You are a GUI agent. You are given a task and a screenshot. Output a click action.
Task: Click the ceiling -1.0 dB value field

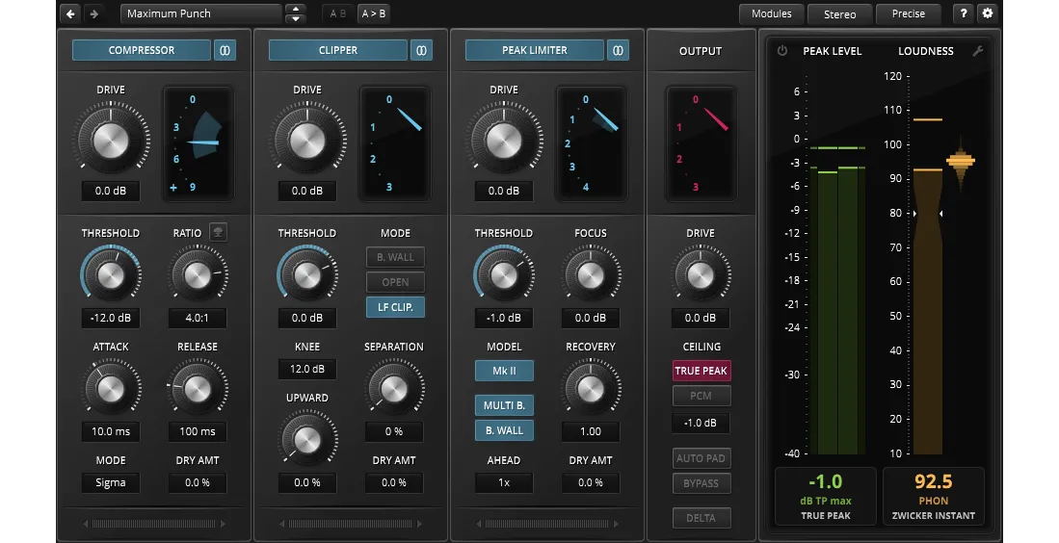pyautogui.click(x=702, y=423)
